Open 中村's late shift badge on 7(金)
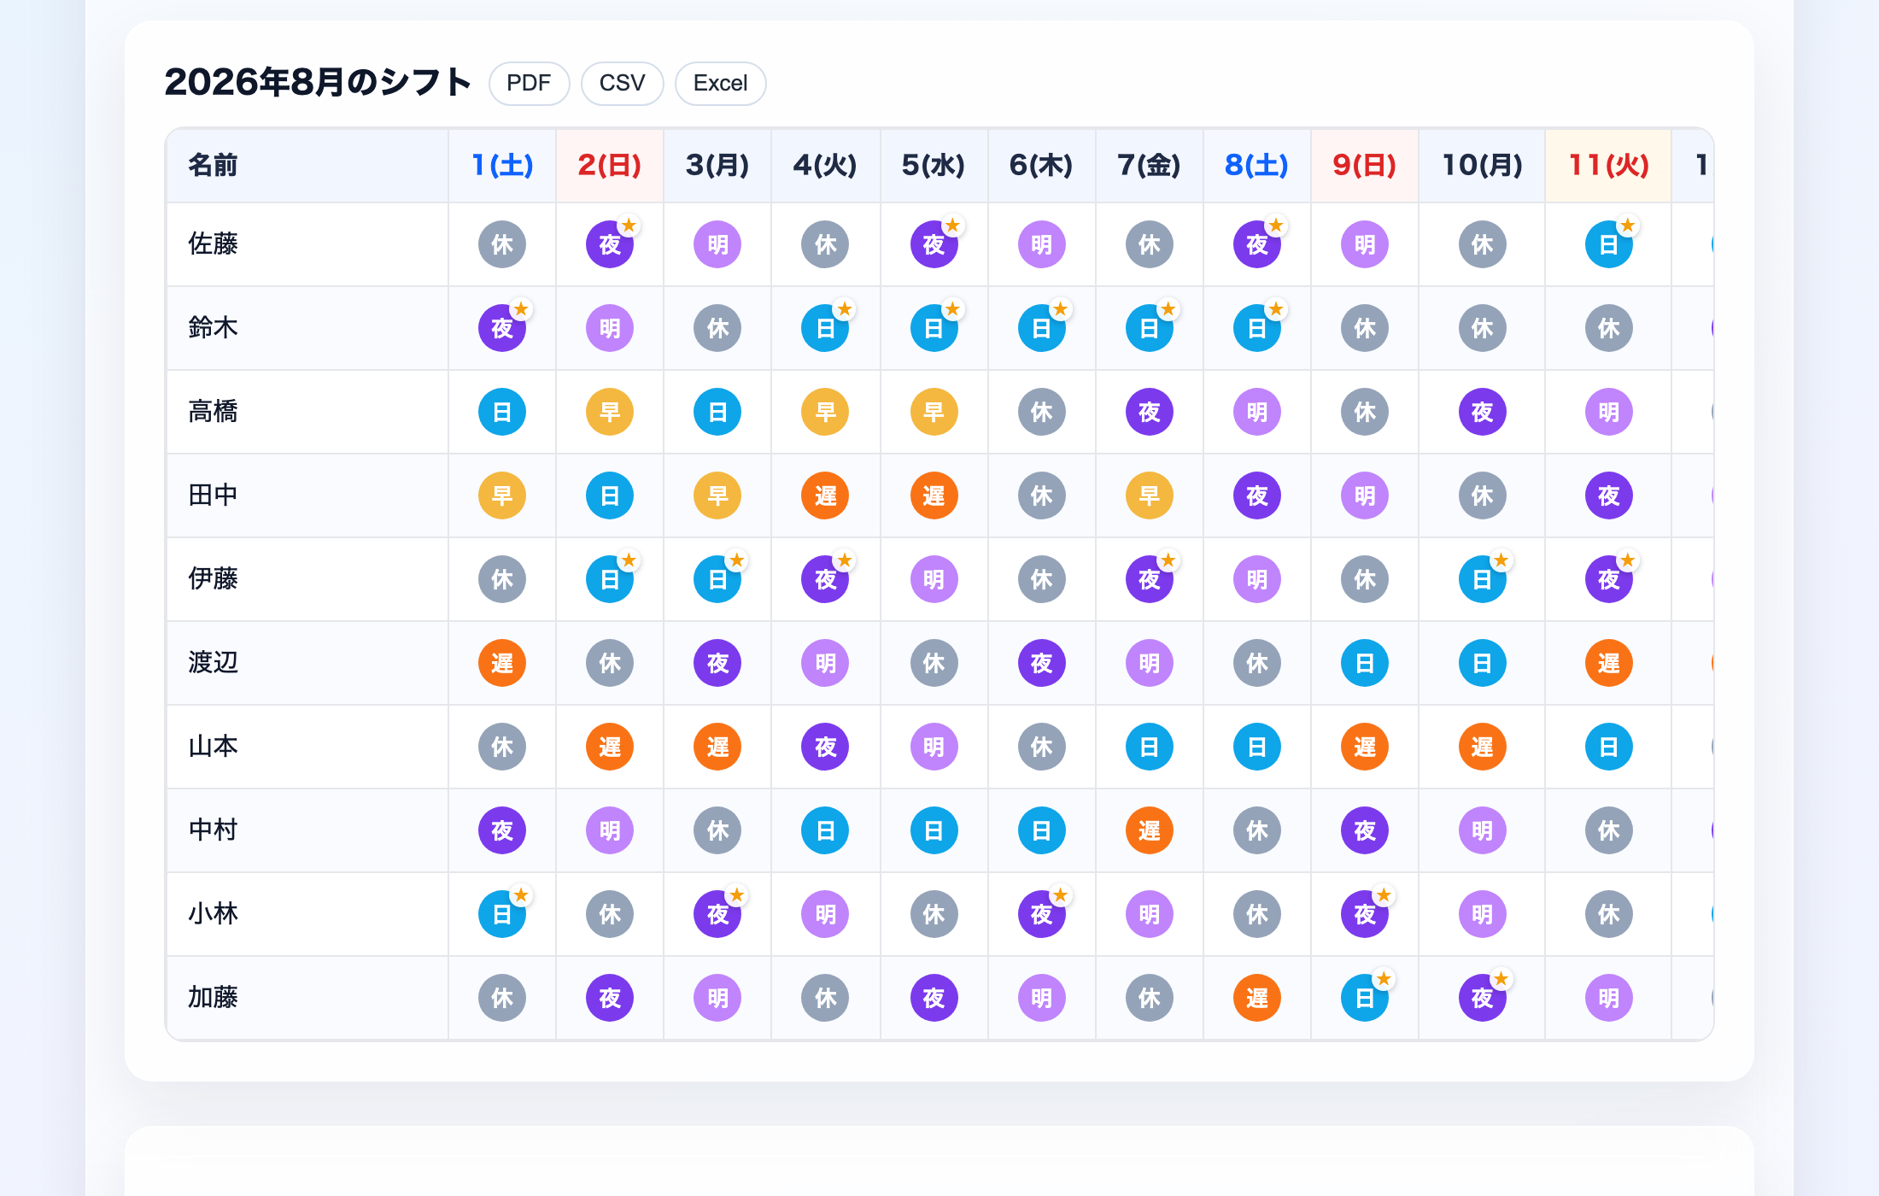The height and width of the screenshot is (1196, 1879). (1149, 830)
